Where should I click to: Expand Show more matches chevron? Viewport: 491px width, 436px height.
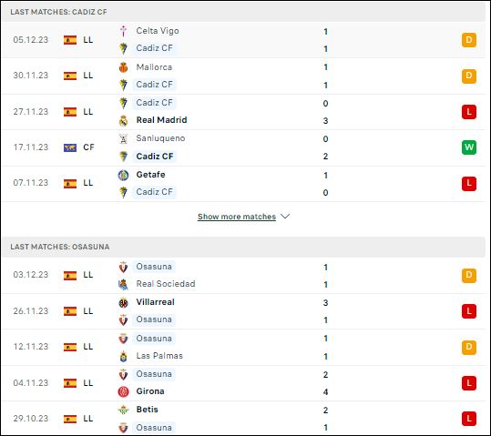[x=285, y=217]
